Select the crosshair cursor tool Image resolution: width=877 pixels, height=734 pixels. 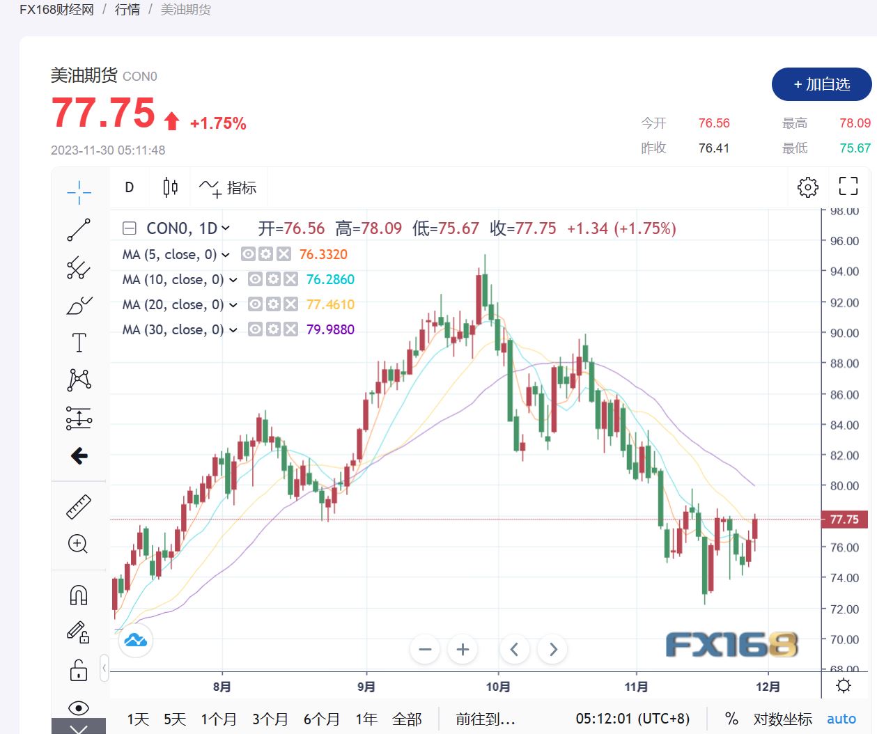pos(79,192)
